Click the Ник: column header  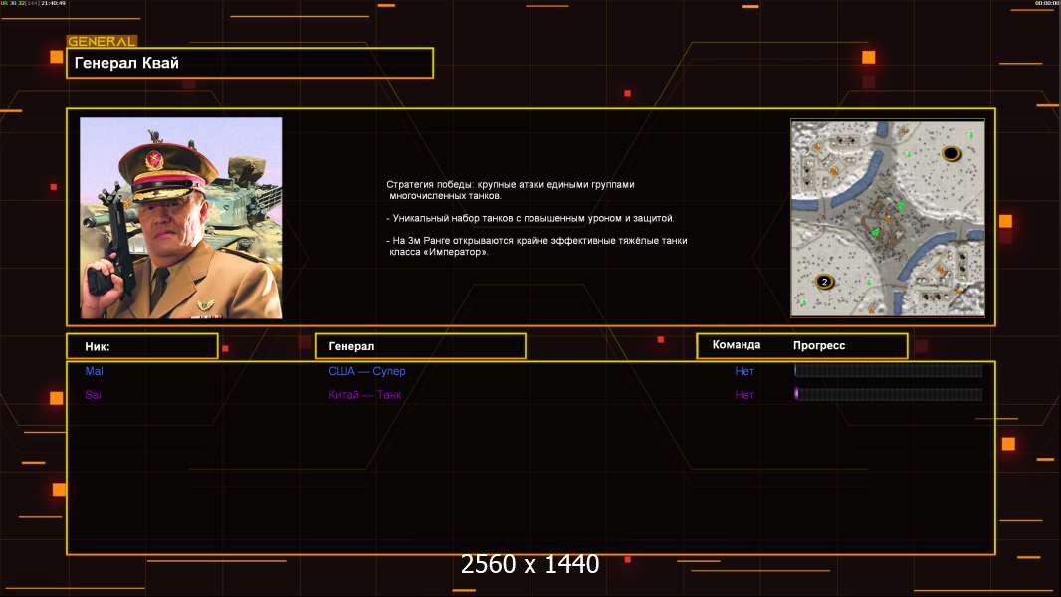(x=141, y=346)
